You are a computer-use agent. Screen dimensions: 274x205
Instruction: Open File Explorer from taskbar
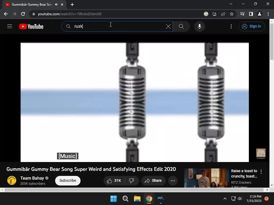tap(137, 199)
